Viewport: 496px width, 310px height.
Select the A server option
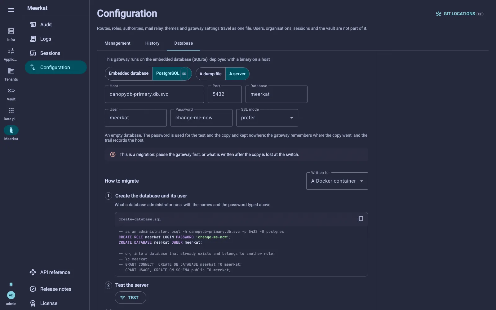[237, 74]
